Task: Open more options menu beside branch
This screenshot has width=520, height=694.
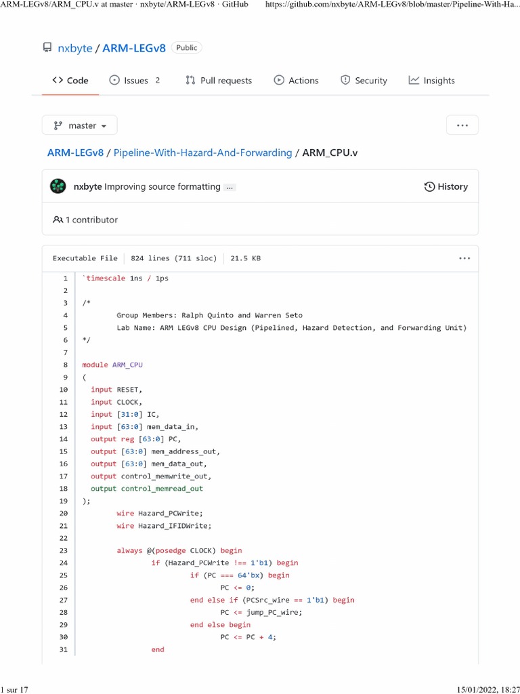Action: tap(462, 125)
